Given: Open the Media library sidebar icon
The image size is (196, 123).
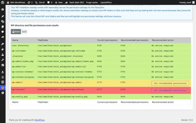Looking at the screenshot, I should (x=3, y=22).
